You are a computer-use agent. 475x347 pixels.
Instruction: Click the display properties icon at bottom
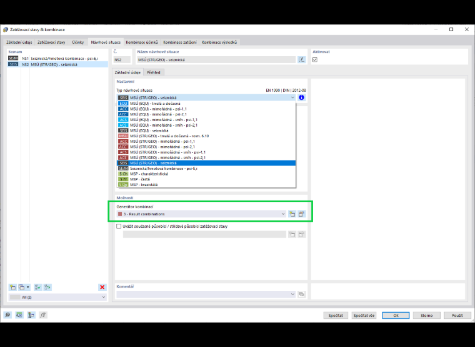(x=31, y=315)
